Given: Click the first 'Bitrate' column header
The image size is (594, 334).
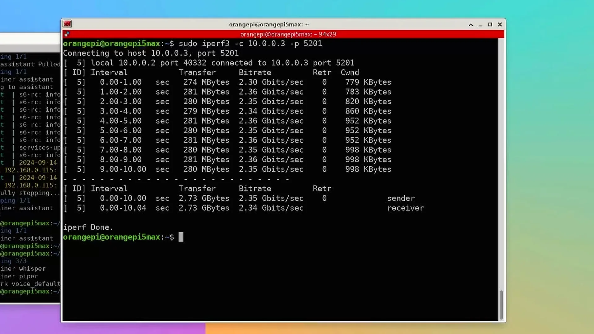Looking at the screenshot, I should coord(255,73).
